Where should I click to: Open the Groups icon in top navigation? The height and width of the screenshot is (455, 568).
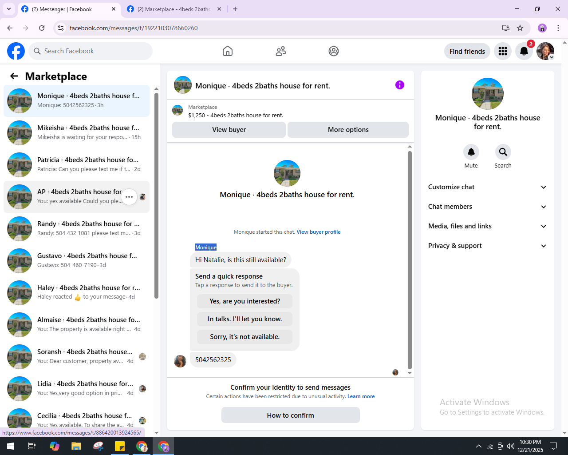(334, 51)
